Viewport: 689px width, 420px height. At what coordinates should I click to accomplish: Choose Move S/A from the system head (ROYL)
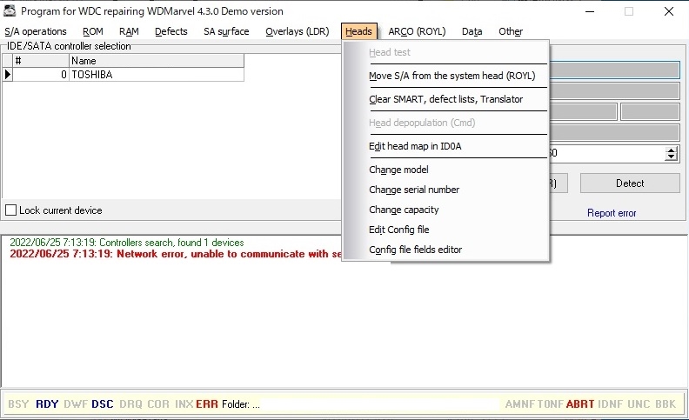(x=452, y=76)
